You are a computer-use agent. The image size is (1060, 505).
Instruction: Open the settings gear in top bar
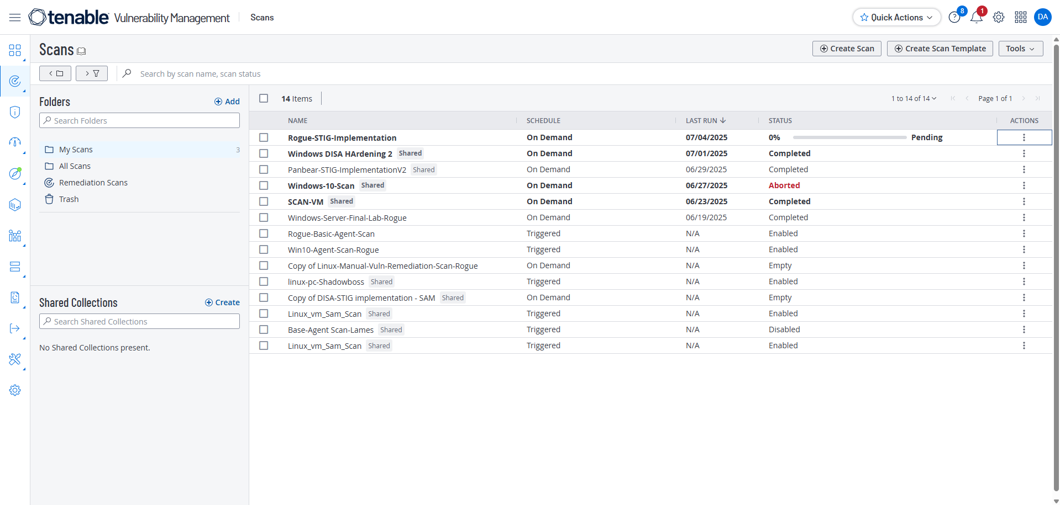(998, 18)
